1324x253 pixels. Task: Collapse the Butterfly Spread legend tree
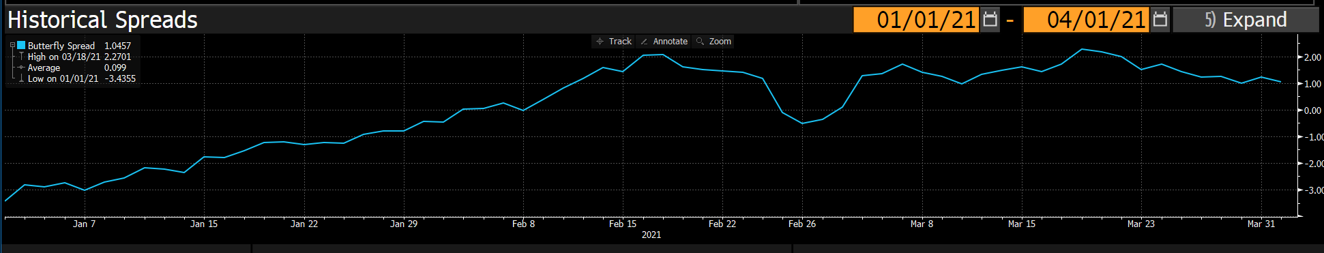(12, 45)
